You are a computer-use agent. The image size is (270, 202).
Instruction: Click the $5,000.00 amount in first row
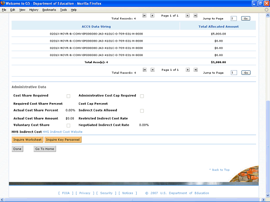[x=219, y=34]
